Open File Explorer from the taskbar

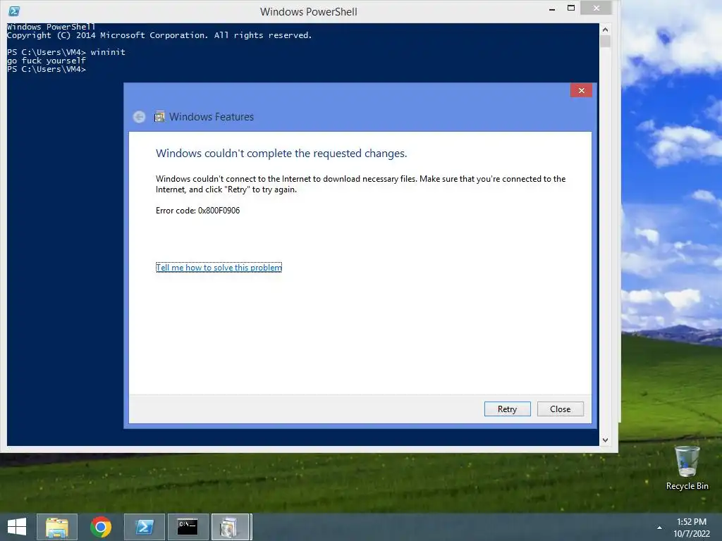pos(57,527)
